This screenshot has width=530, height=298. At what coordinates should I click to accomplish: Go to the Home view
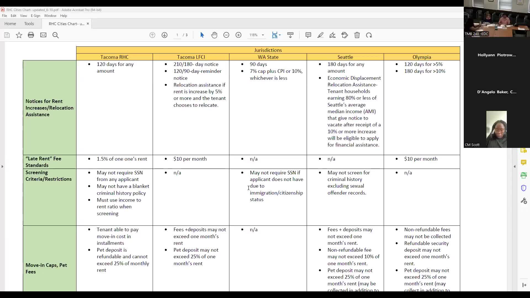click(10, 24)
